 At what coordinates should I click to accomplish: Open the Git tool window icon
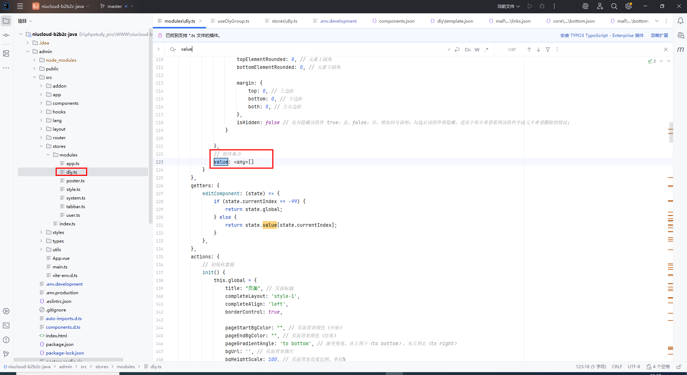[x=6, y=354]
